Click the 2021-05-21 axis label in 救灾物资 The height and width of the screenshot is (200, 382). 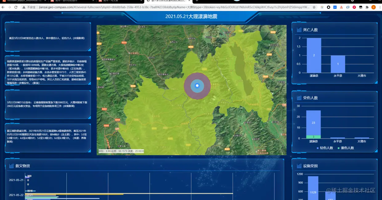(16, 180)
